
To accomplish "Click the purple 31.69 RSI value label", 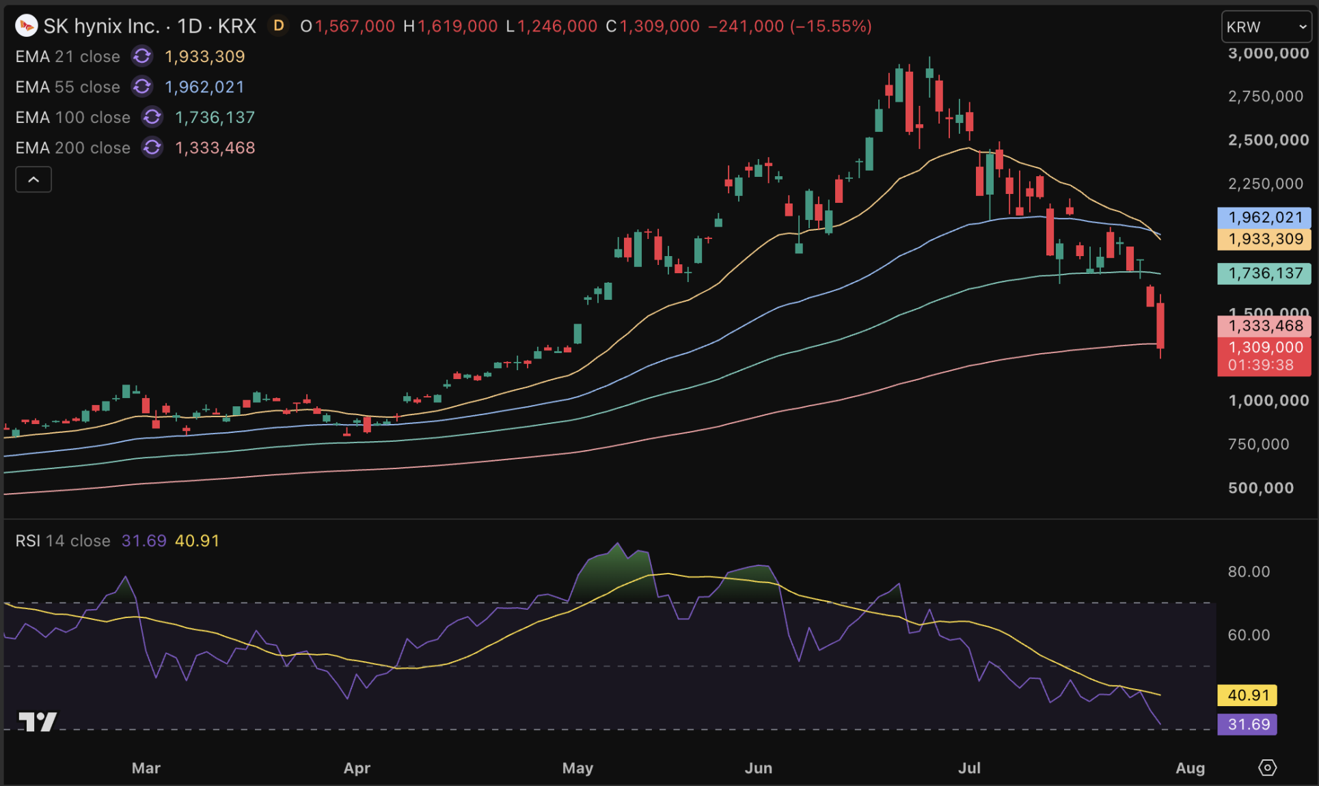I will click(1247, 724).
